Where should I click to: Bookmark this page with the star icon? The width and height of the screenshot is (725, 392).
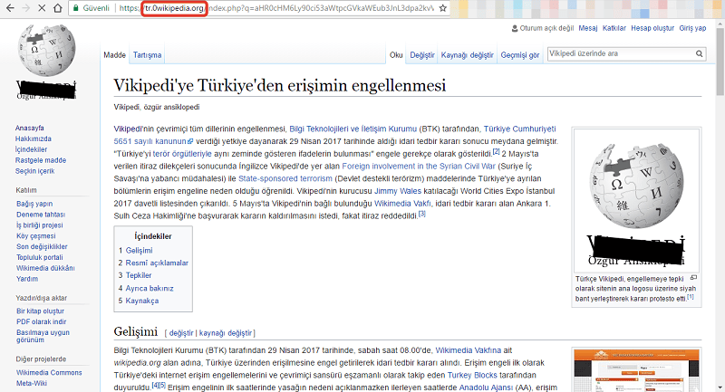click(442, 8)
